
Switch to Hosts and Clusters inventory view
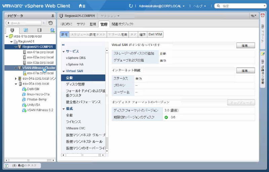[12, 30]
